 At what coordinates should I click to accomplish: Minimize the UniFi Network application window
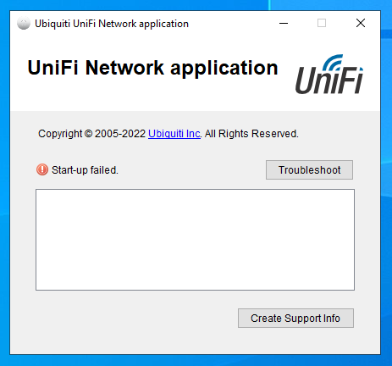pos(284,23)
